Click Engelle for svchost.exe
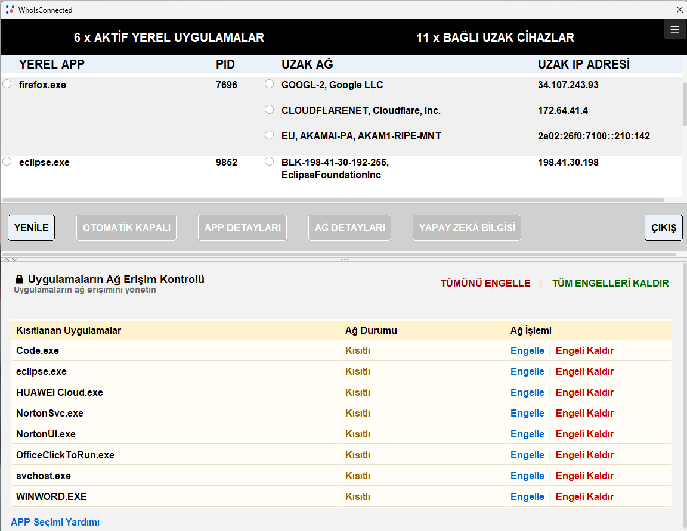Screen dimensions: 687x531 pos(527,476)
